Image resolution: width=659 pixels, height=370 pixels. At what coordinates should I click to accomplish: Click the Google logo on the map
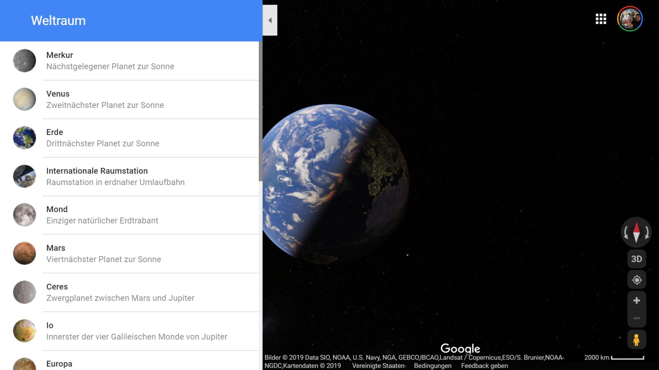pyautogui.click(x=460, y=349)
